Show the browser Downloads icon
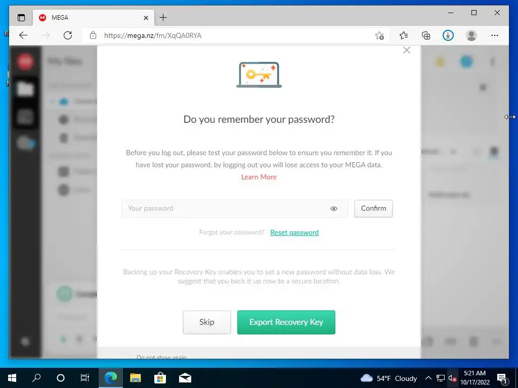The image size is (518, 388). click(x=448, y=35)
